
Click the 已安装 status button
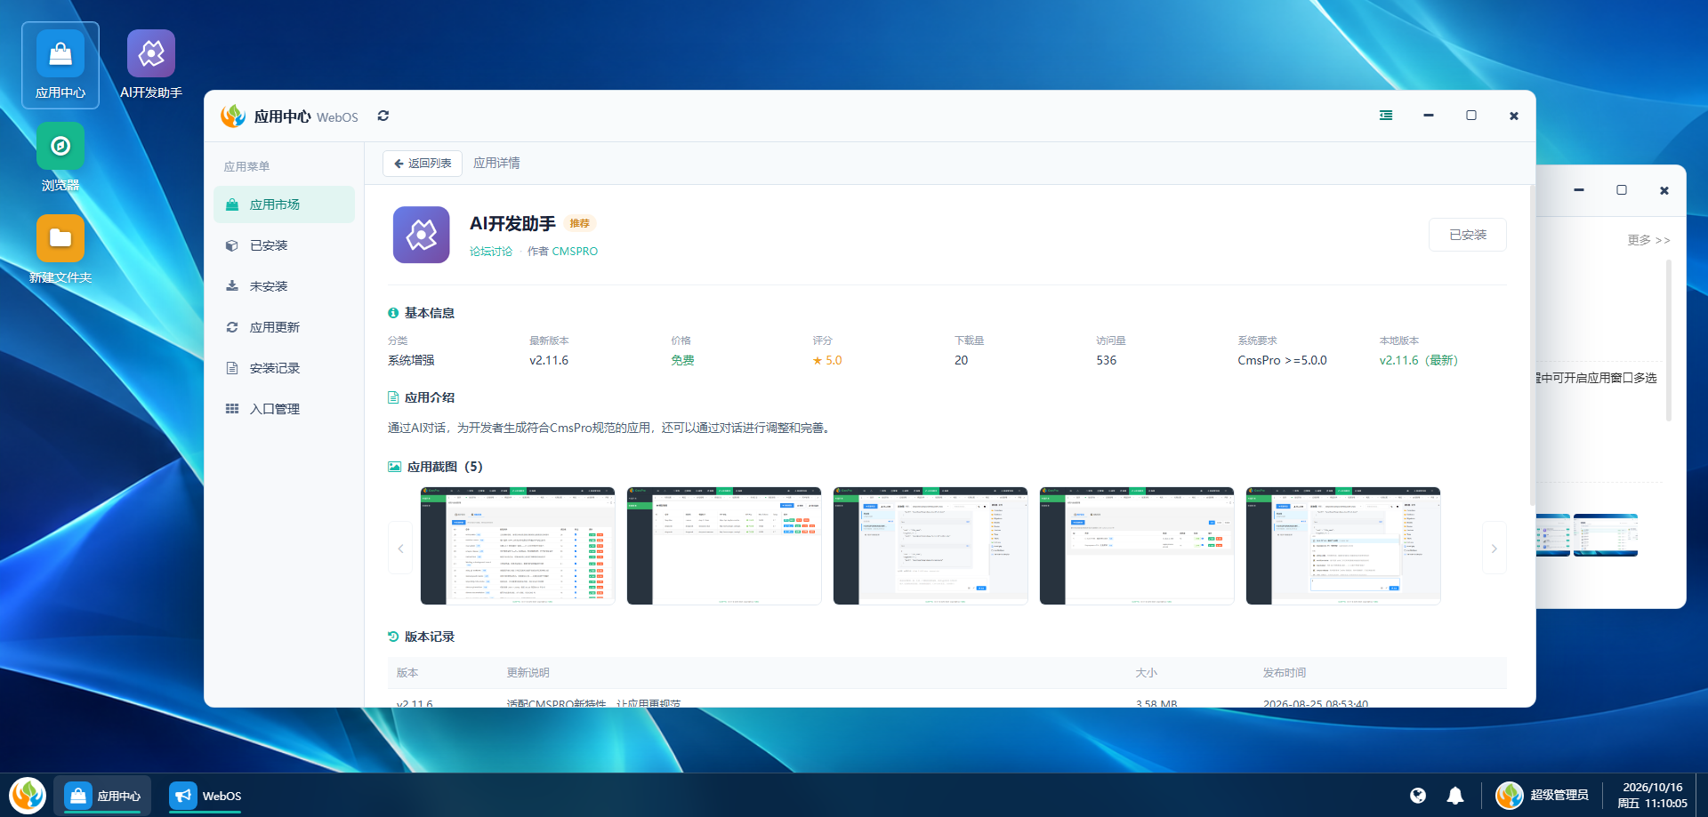point(1468,235)
